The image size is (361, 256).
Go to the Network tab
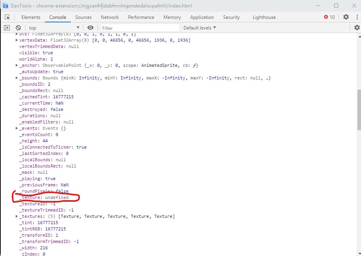coord(110,17)
